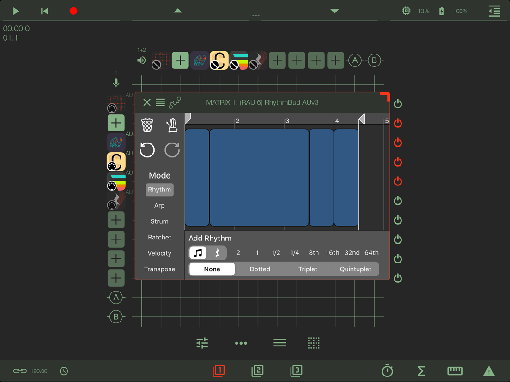Screen dimensions: 510x382
Task: Click the red record button
Action: click(x=73, y=11)
